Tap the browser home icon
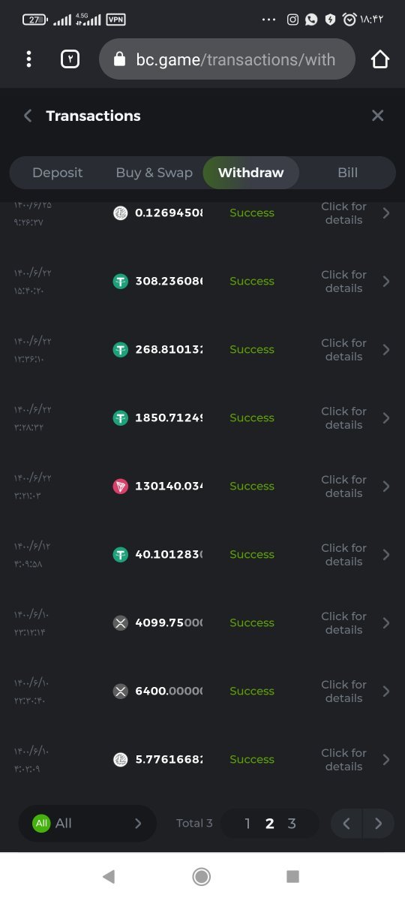 point(380,59)
